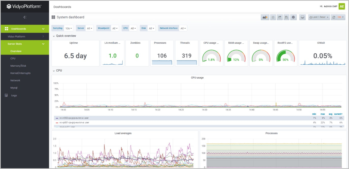Collapse the sidebar with double-chevron icon
Image resolution: width=349 pixels, height=169 pixels.
point(25,17)
